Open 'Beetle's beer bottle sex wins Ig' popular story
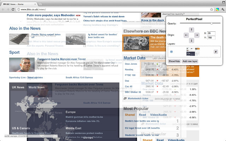226x141 pixels. (x=142, y=121)
